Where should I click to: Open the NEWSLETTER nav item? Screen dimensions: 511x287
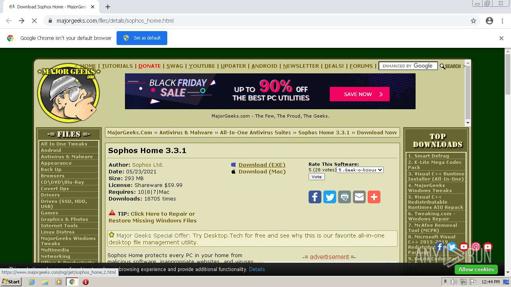click(x=301, y=66)
